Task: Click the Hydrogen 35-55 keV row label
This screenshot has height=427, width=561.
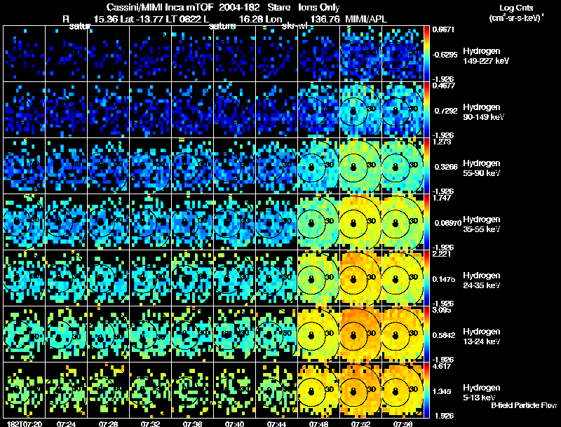Action: pyautogui.click(x=482, y=224)
